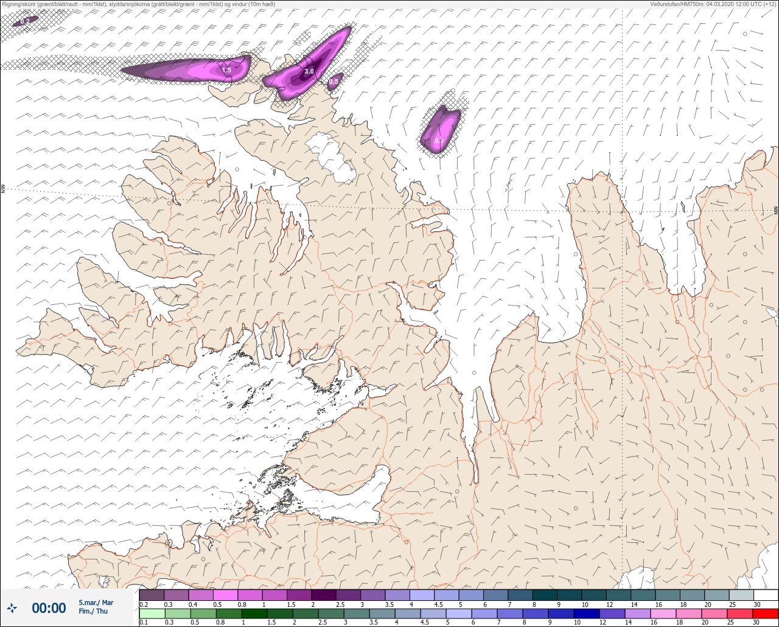The image size is (779, 627).
Task: Click the N99 latitude label along the left map border
Action: coord(3,189)
